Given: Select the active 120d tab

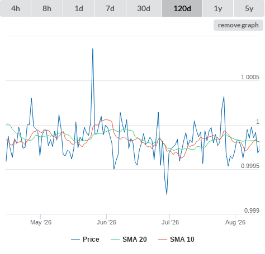Looking at the screenshot, I should click(182, 8).
